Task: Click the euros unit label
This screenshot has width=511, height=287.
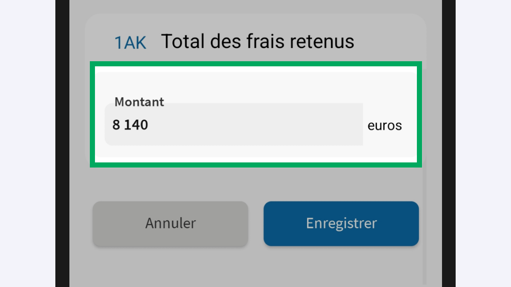Action: coord(384,125)
